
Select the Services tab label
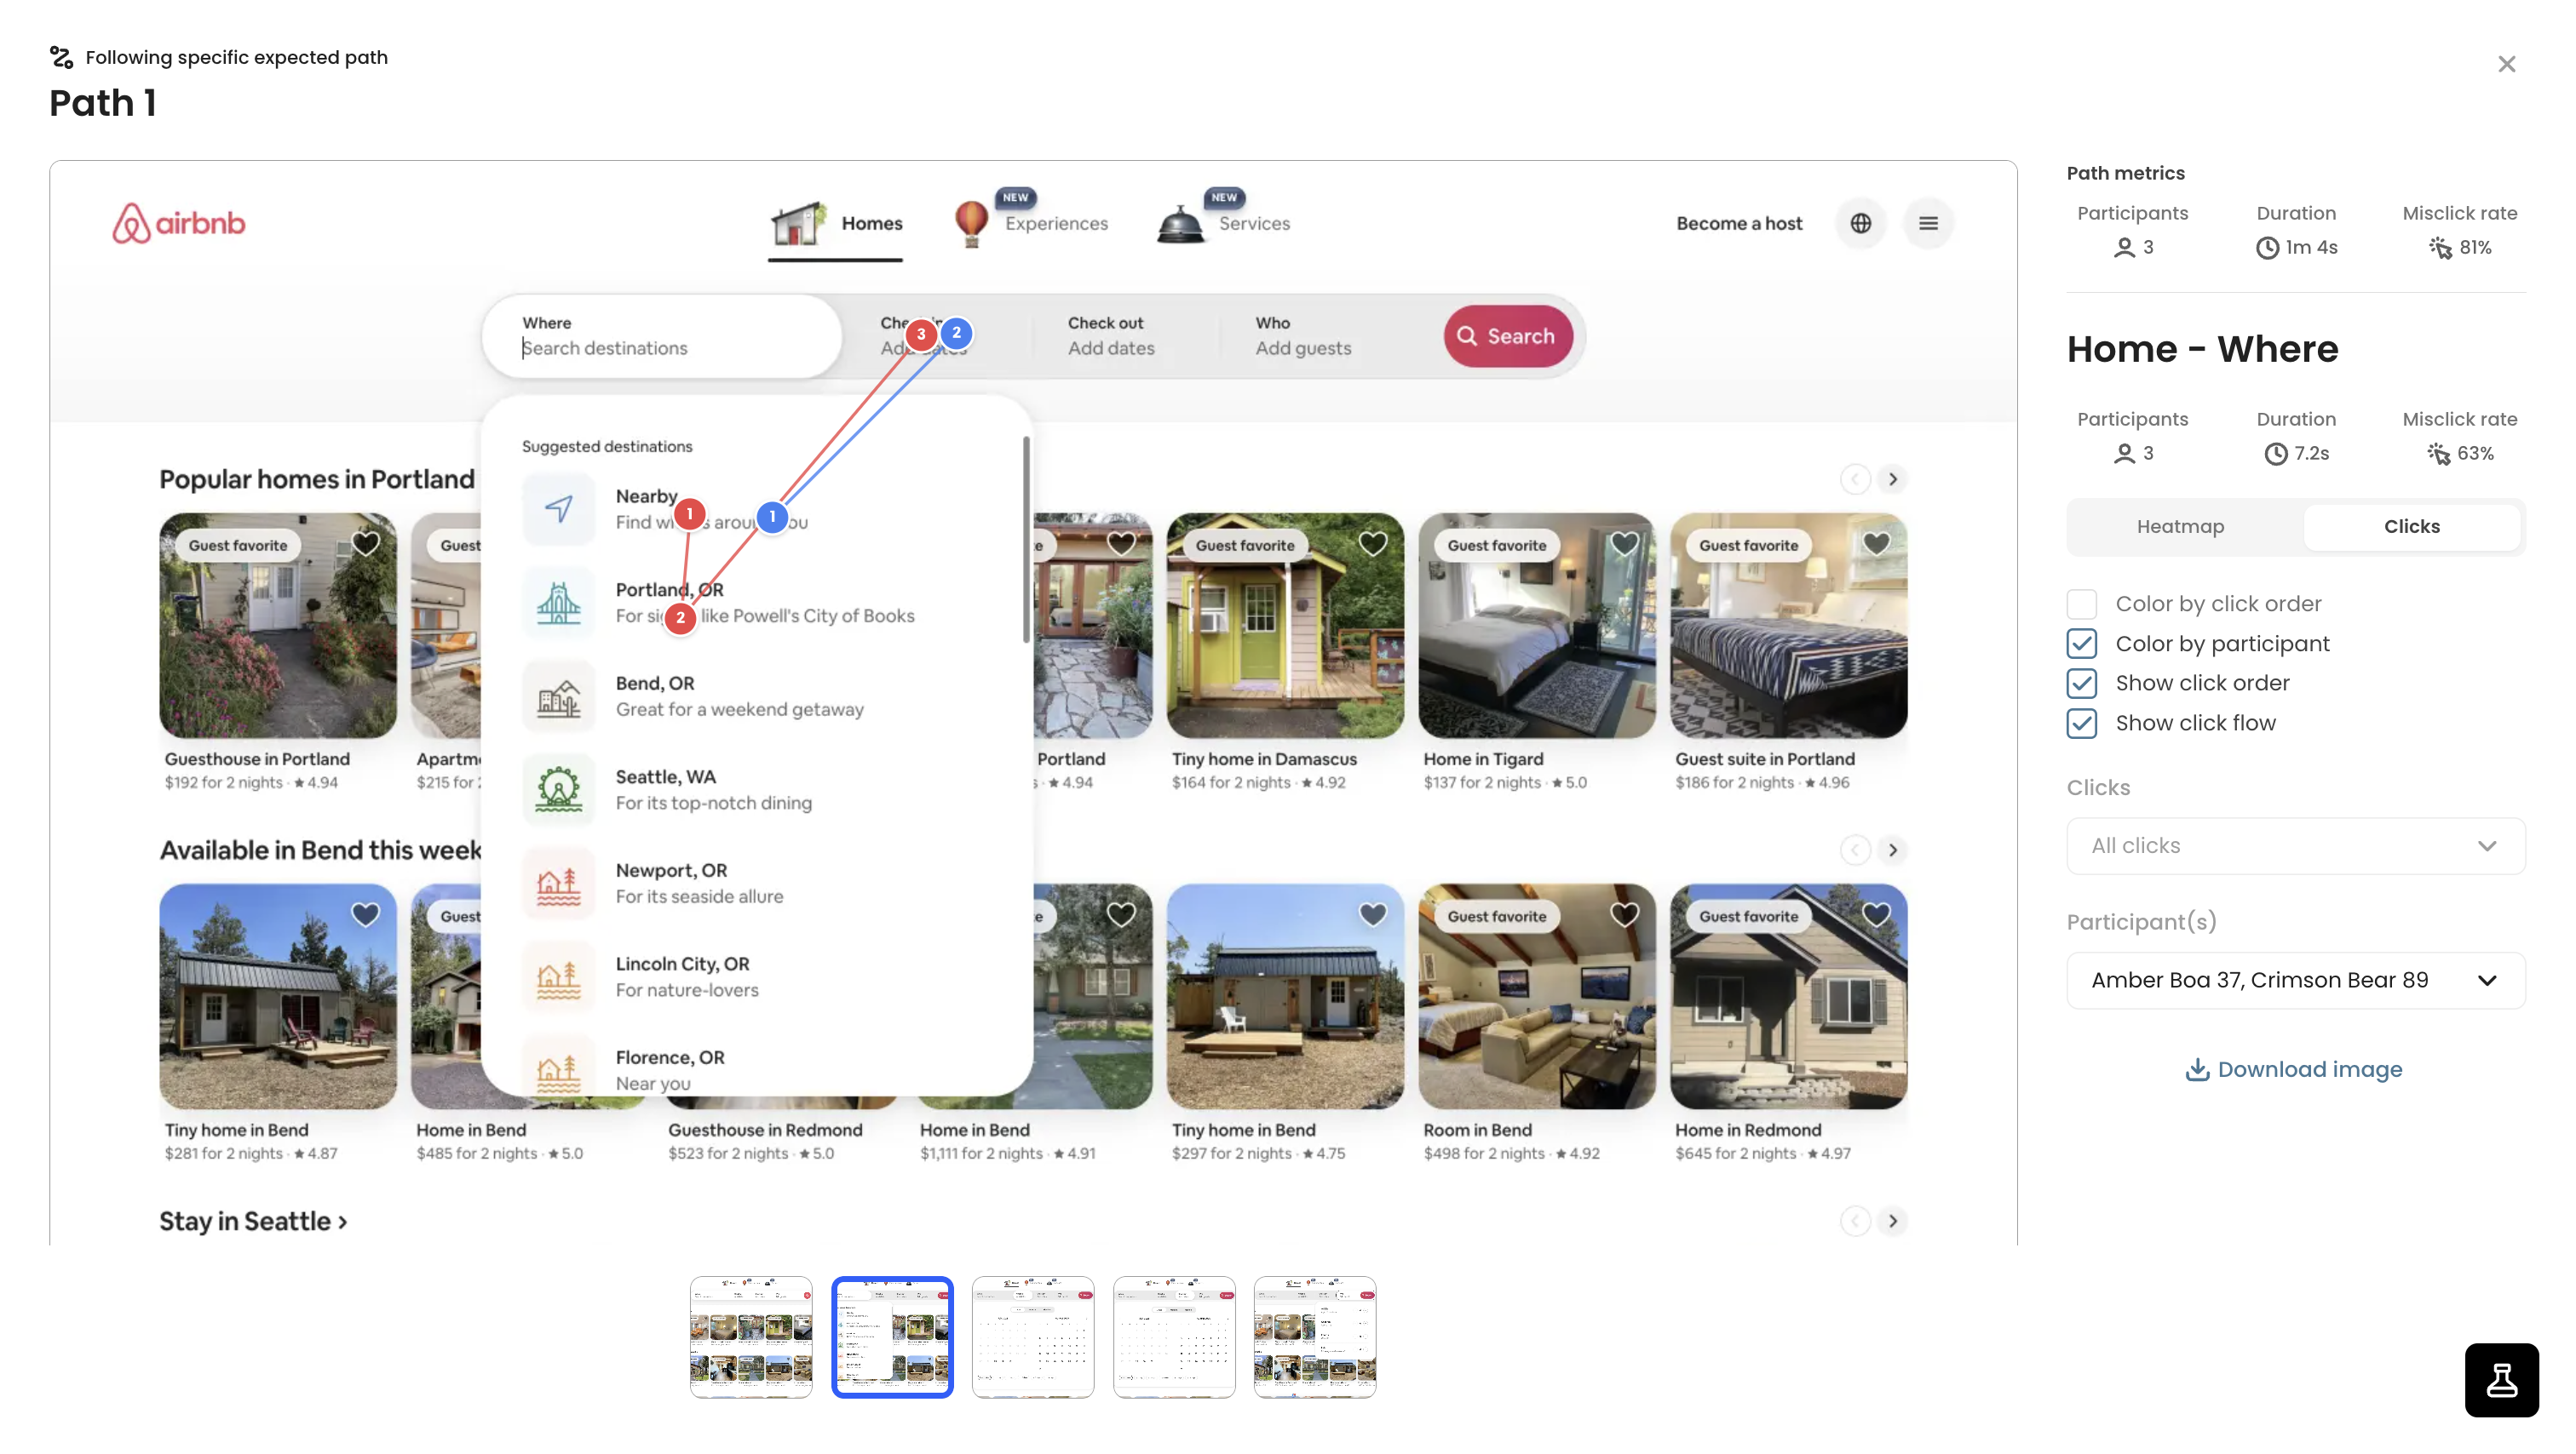click(x=1254, y=224)
